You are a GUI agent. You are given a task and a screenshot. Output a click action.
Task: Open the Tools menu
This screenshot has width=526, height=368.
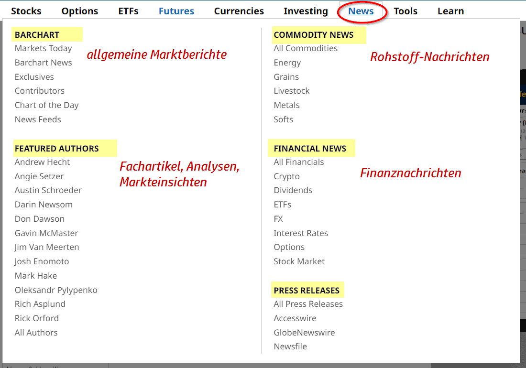click(405, 11)
